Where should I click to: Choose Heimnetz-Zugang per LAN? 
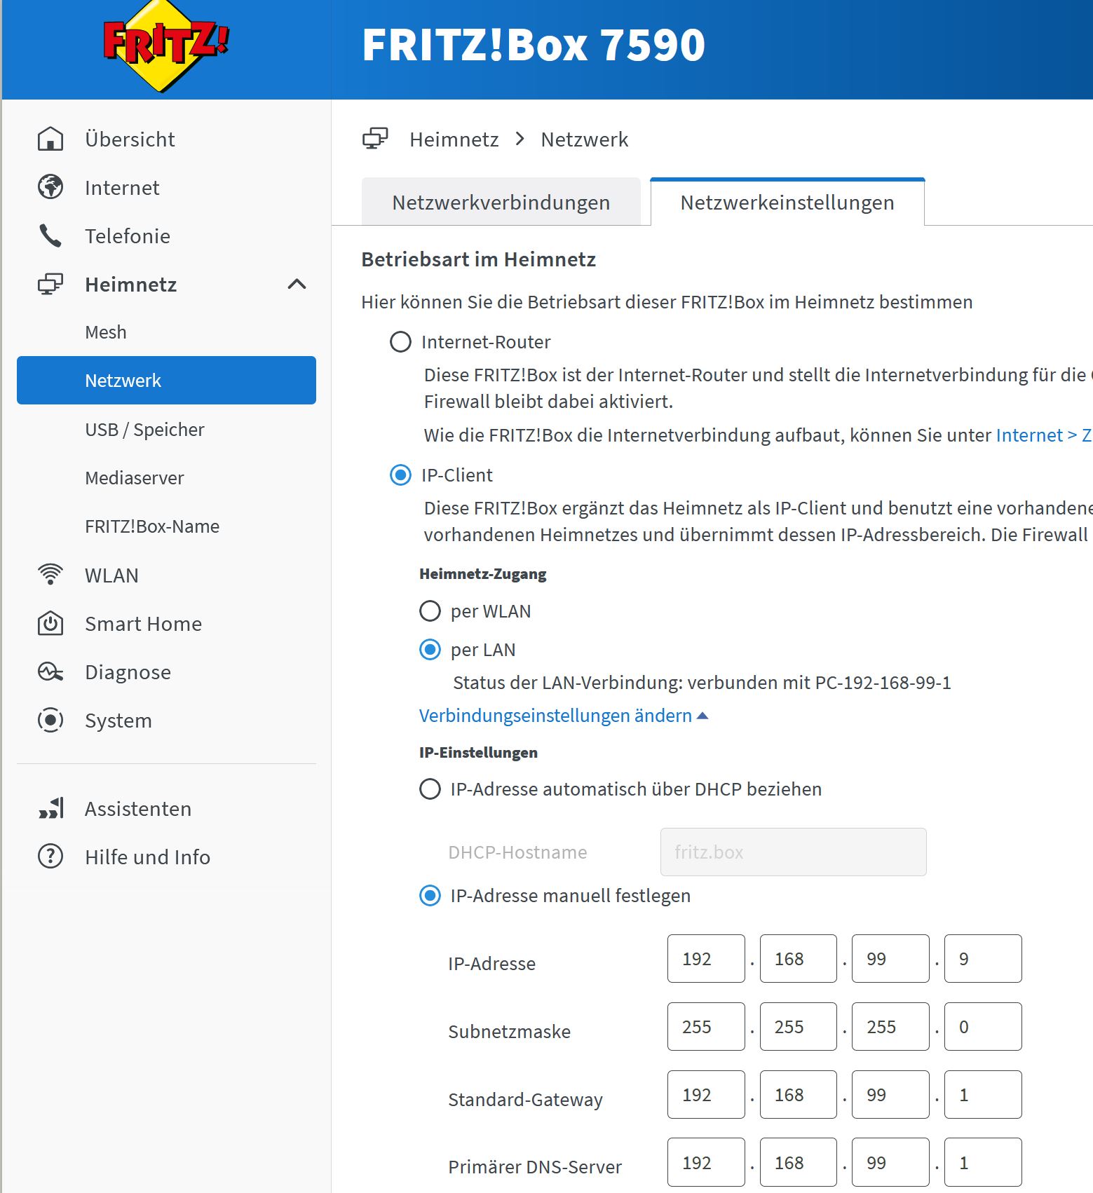pos(430,650)
